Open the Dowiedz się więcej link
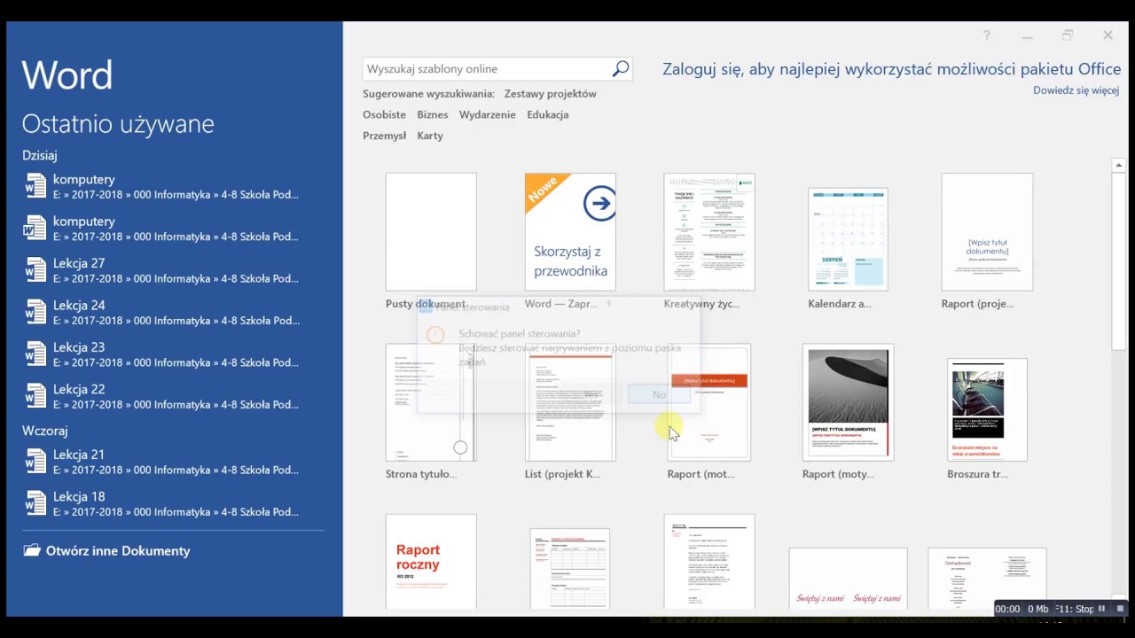This screenshot has height=638, width=1135. pyautogui.click(x=1076, y=90)
